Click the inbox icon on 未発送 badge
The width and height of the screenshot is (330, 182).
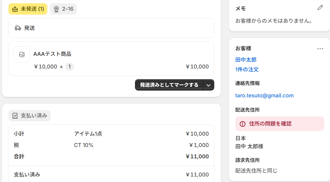[x=15, y=9]
